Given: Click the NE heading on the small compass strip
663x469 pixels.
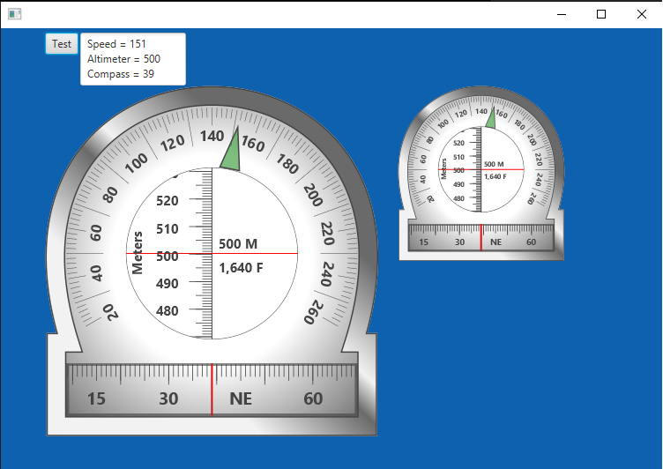Looking at the screenshot, I should (x=495, y=242).
